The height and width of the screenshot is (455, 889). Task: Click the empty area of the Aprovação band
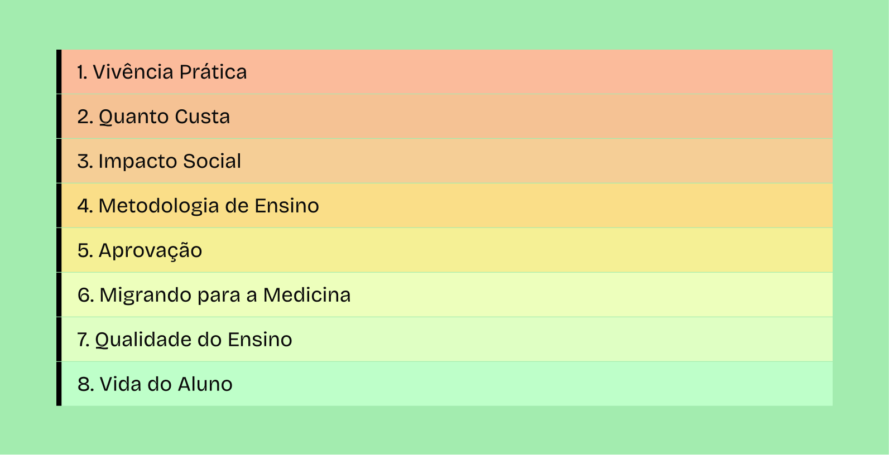tap(558, 250)
